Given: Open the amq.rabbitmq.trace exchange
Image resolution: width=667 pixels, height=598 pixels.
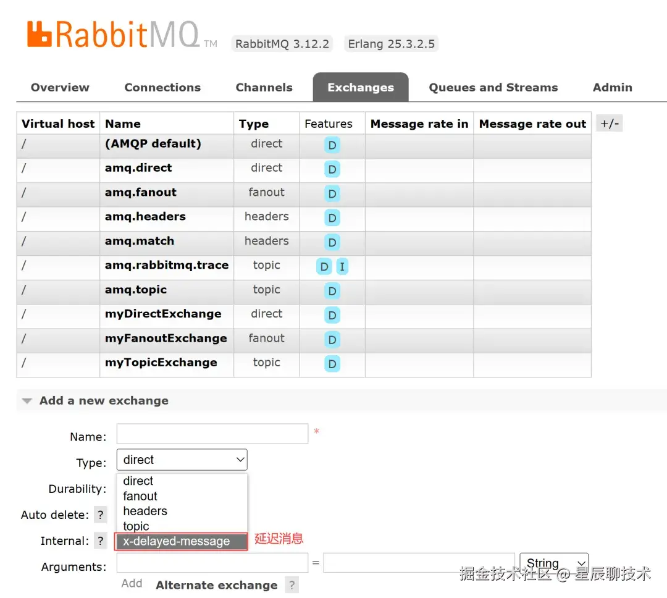Looking at the screenshot, I should [x=167, y=265].
